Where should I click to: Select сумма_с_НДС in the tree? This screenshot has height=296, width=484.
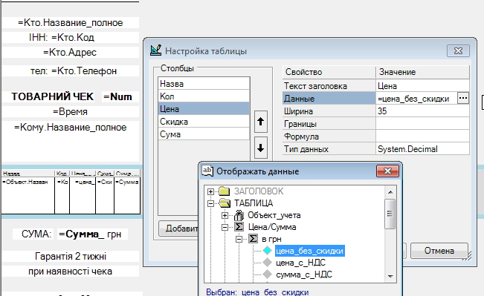click(x=304, y=274)
